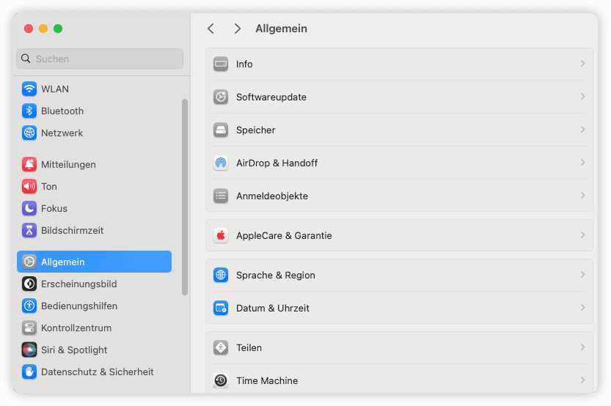The image size is (611, 406).
Task: Click the green zoom window button
Action: [x=58, y=29]
